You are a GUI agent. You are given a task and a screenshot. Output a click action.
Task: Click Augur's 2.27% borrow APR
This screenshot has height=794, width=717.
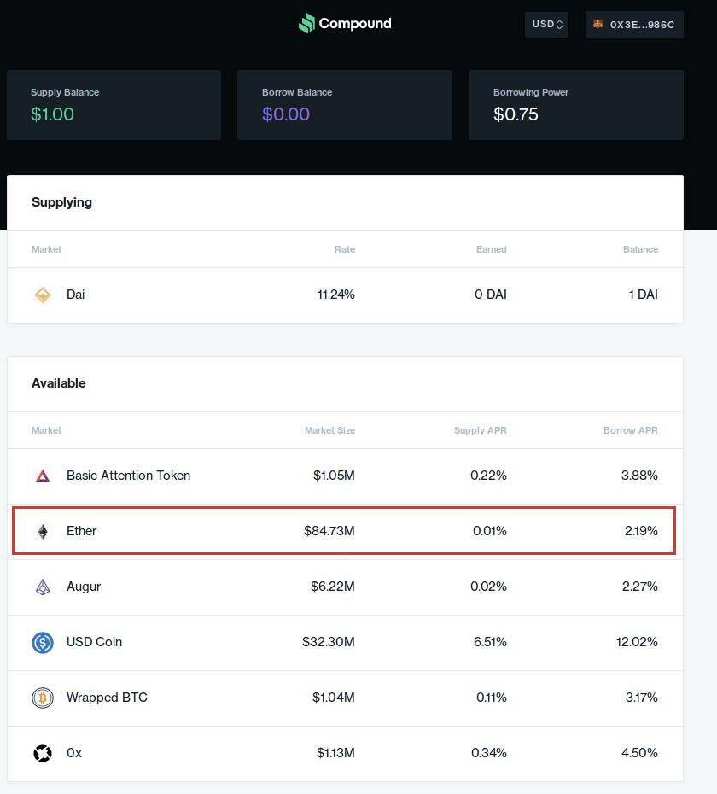pos(640,587)
